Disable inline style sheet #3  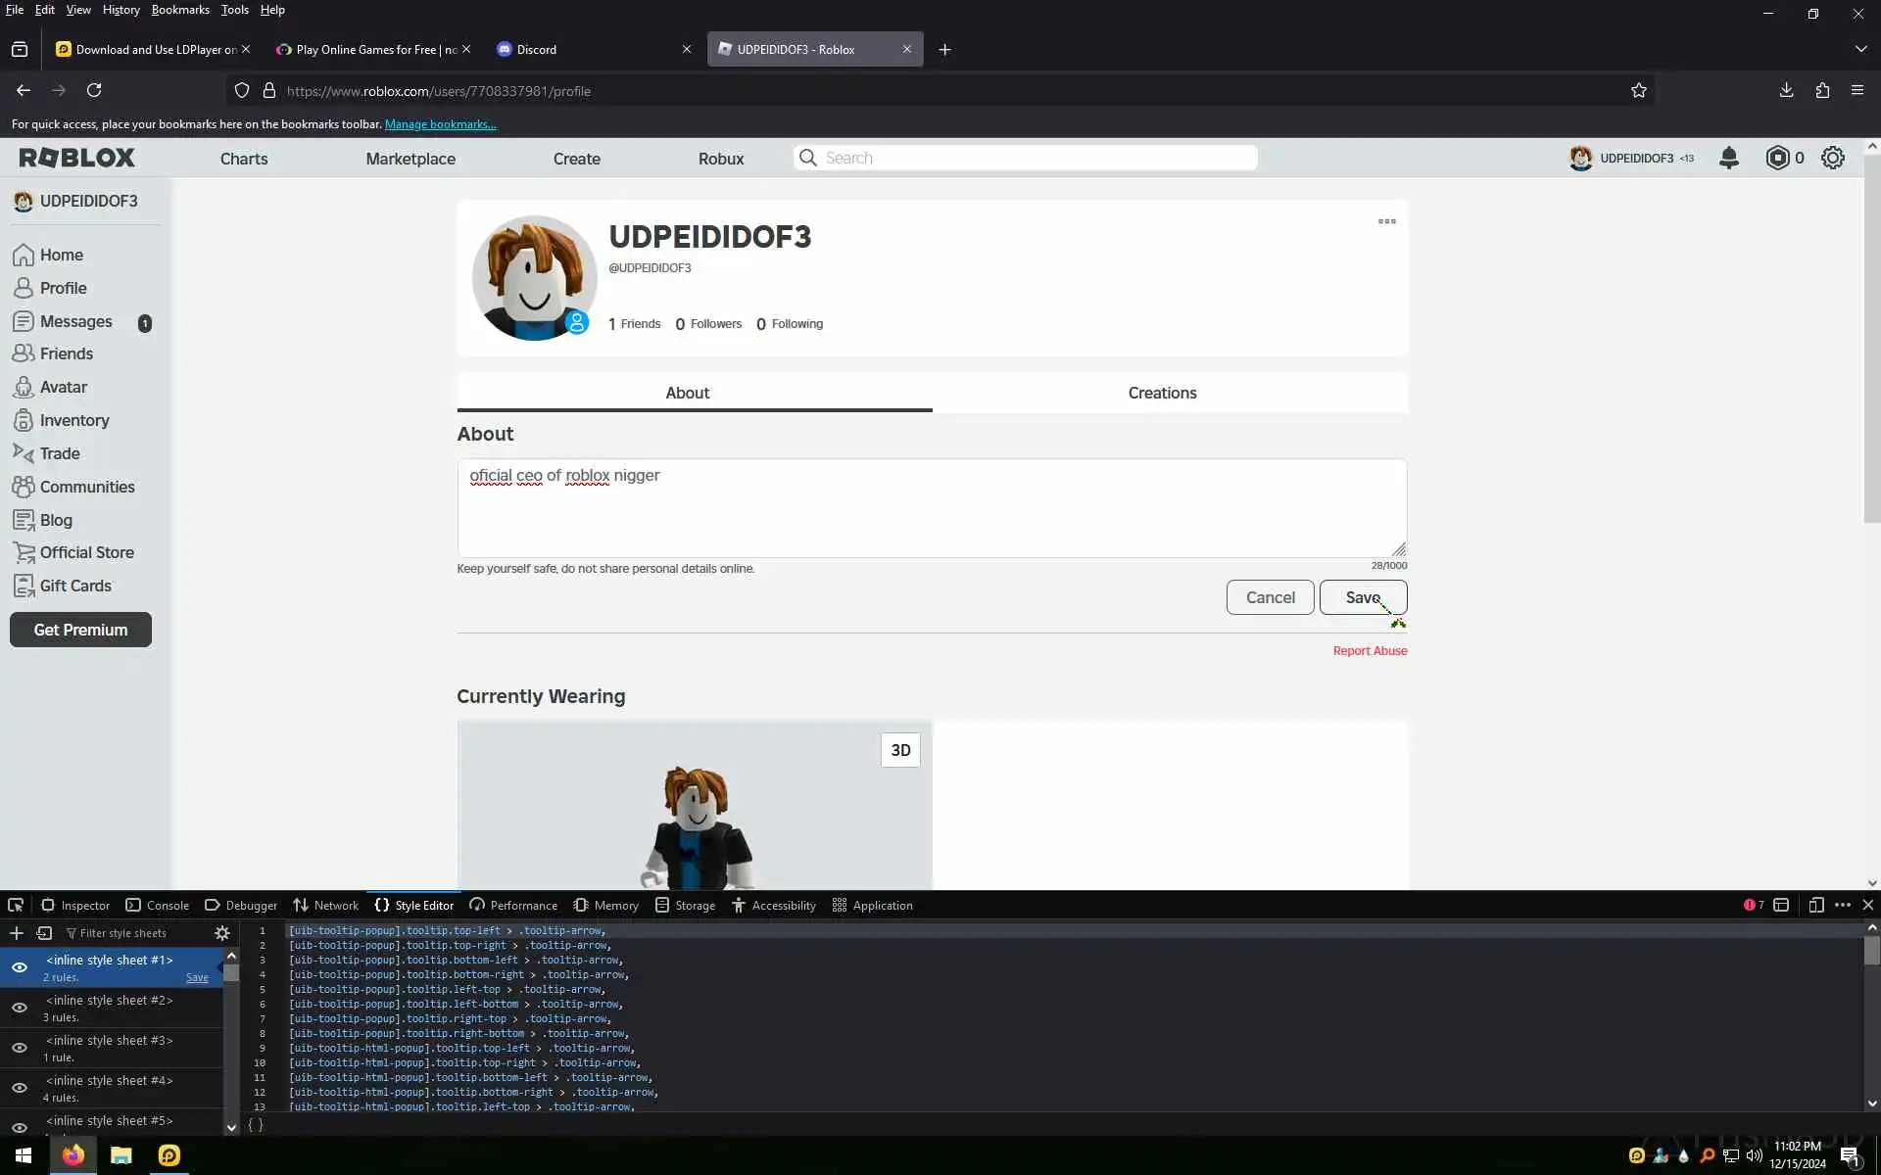(x=19, y=1048)
